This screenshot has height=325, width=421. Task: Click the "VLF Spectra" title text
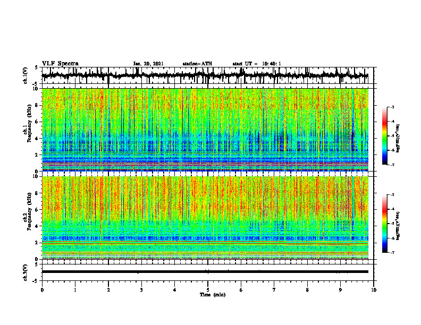(60, 64)
